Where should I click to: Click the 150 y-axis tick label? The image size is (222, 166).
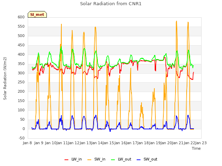21,101
